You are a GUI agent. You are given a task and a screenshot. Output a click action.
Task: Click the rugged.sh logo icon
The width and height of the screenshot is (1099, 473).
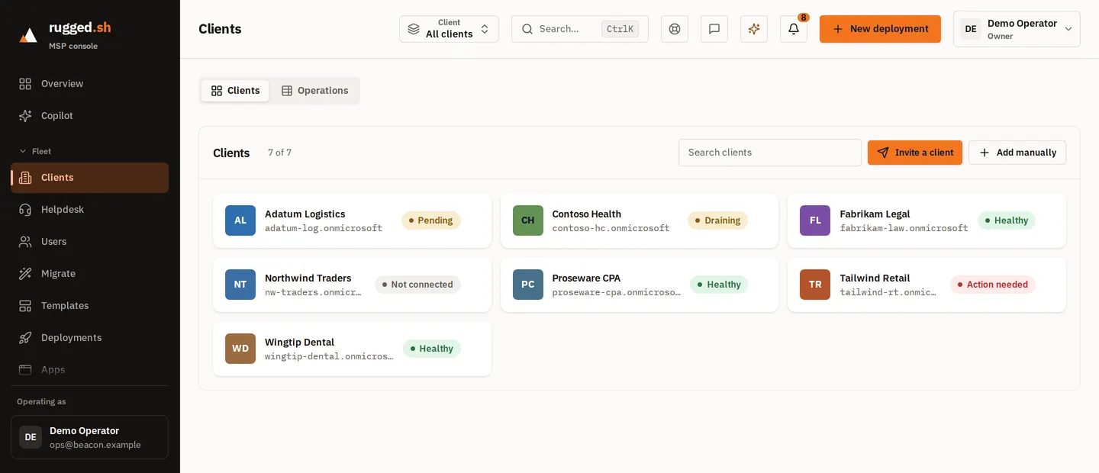(28, 35)
